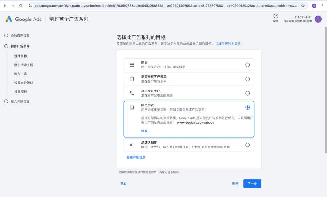Screen dimensions: 327x197
Task: Reload the page in browser
Action: coord(21,6)
